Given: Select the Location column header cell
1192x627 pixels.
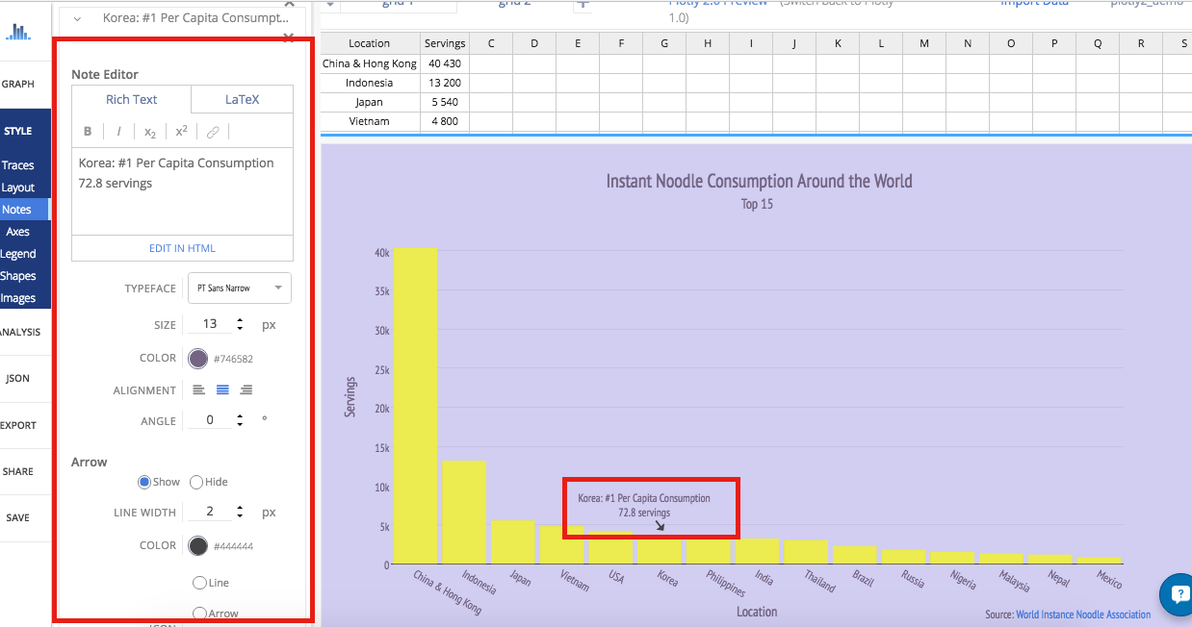Looking at the screenshot, I should pyautogui.click(x=370, y=43).
